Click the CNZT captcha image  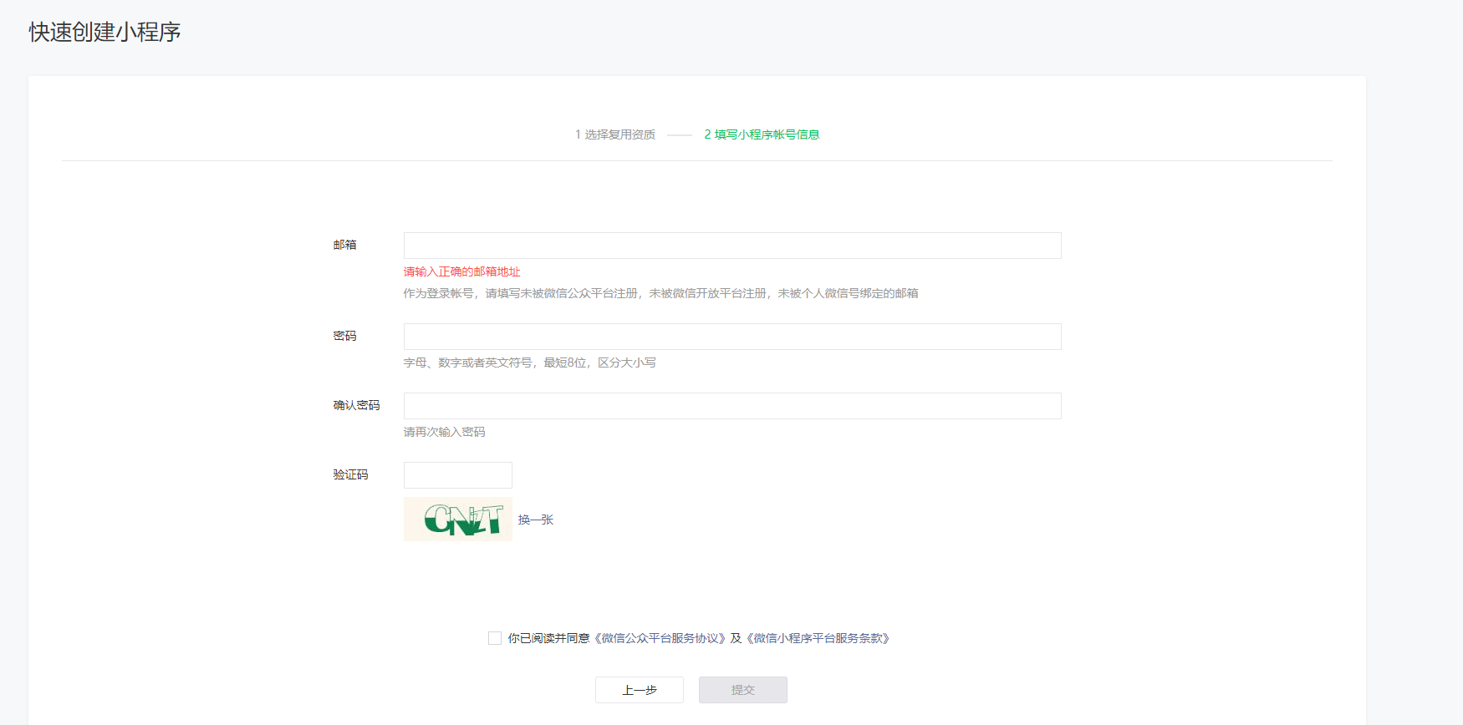tap(458, 520)
